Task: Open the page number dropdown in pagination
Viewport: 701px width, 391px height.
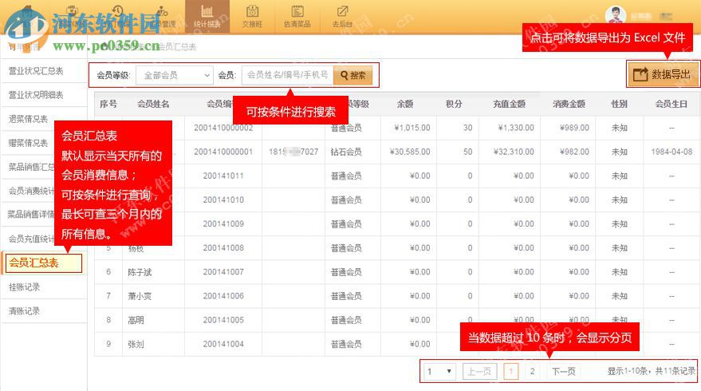Action: click(x=440, y=371)
